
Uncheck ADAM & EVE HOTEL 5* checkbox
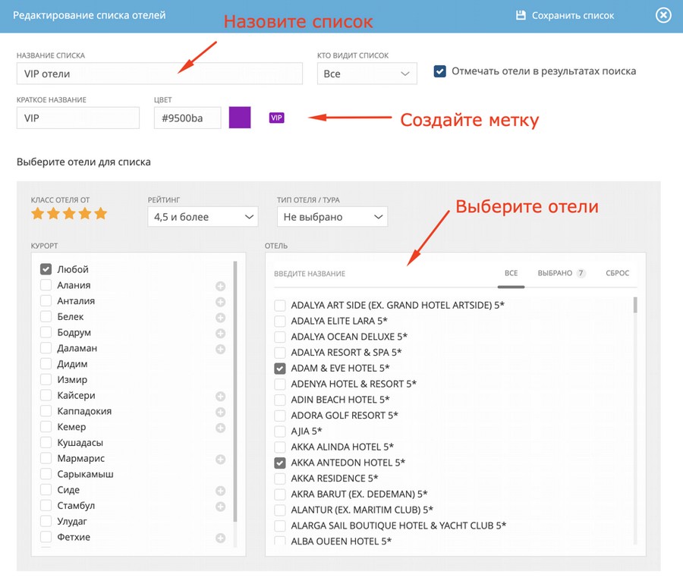point(279,369)
